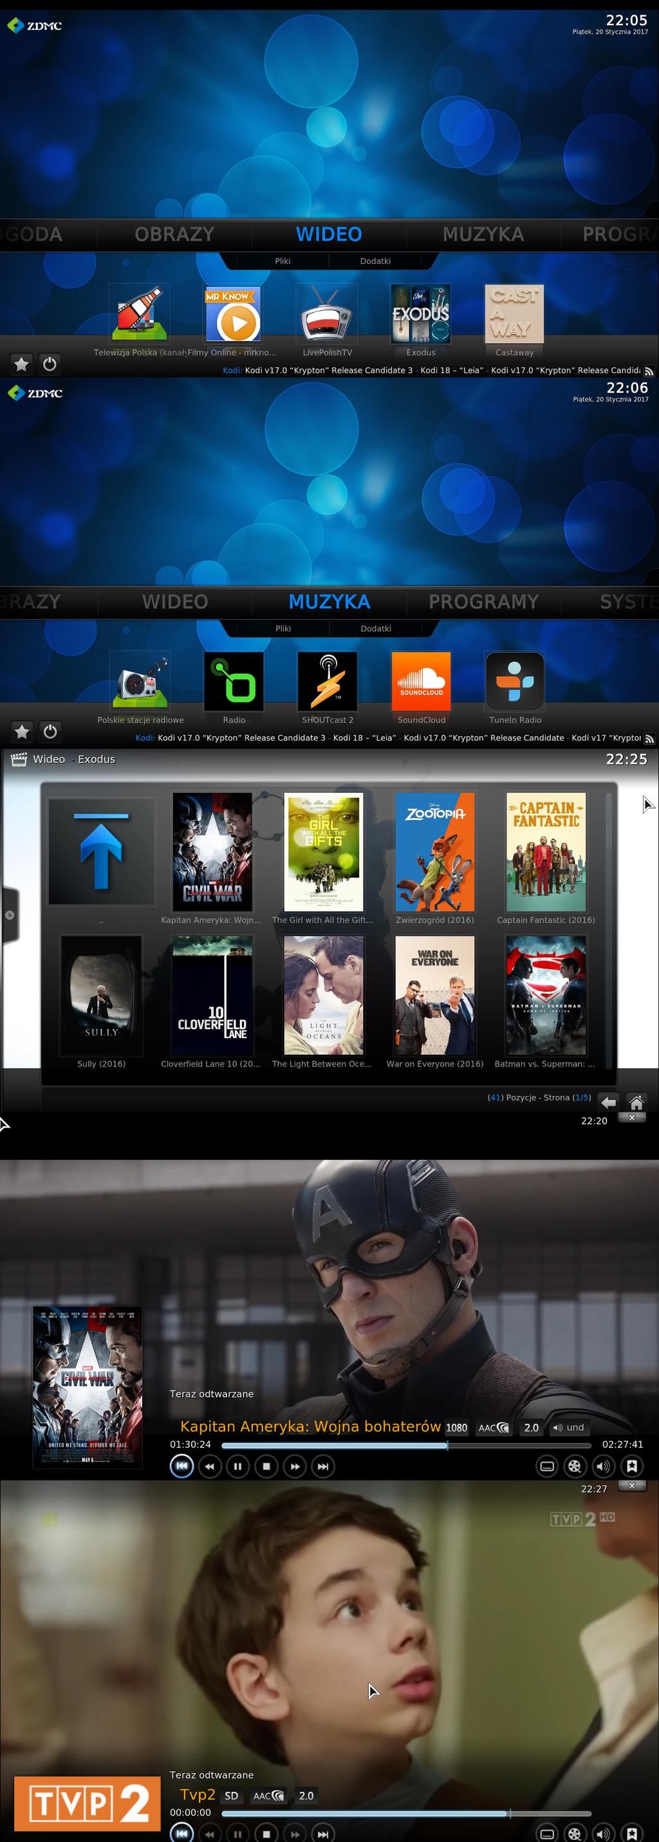Click RSS feed icon on MUZYKA home screen
The width and height of the screenshot is (659, 1842).
(x=649, y=739)
